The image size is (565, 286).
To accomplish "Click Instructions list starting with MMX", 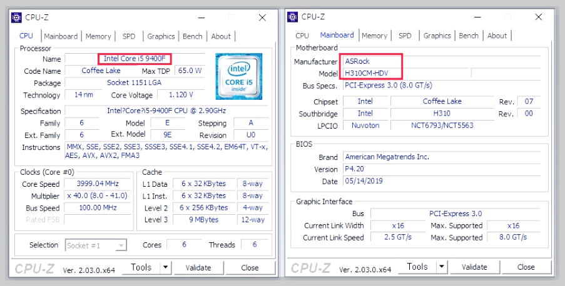I will (167, 151).
